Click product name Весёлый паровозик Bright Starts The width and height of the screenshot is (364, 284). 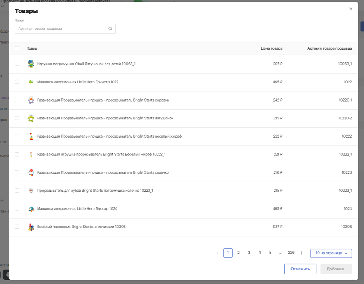[81, 227]
